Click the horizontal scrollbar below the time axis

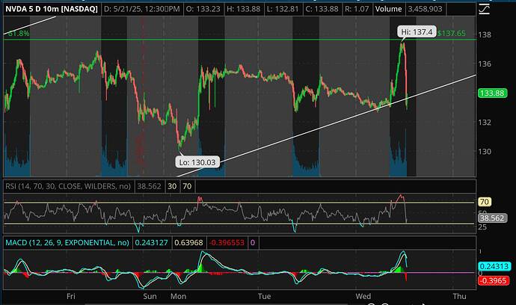pyautogui.click(x=215, y=304)
